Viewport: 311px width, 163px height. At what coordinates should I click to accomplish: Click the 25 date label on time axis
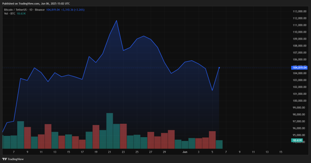tap(137, 152)
